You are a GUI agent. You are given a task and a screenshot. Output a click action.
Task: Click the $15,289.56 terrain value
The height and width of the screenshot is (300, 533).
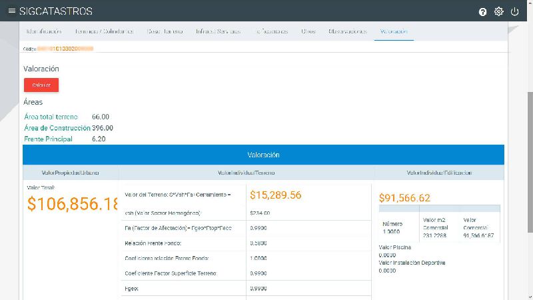pyautogui.click(x=275, y=195)
